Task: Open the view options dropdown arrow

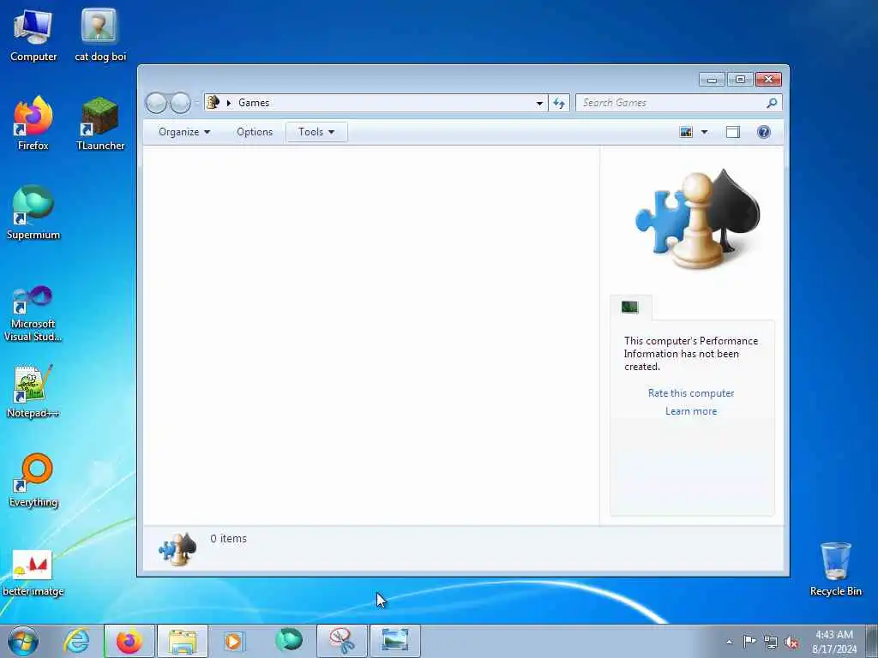Action: [x=705, y=132]
